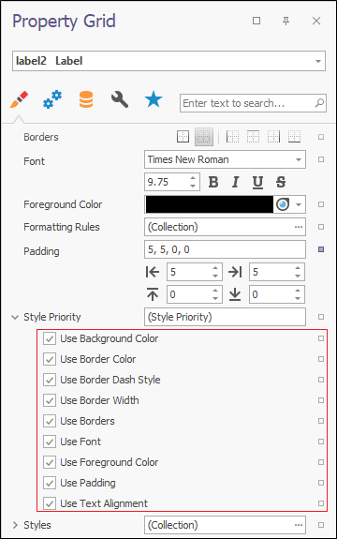Increase the right padding value
Screen dimensions: 337x539
tap(298, 268)
